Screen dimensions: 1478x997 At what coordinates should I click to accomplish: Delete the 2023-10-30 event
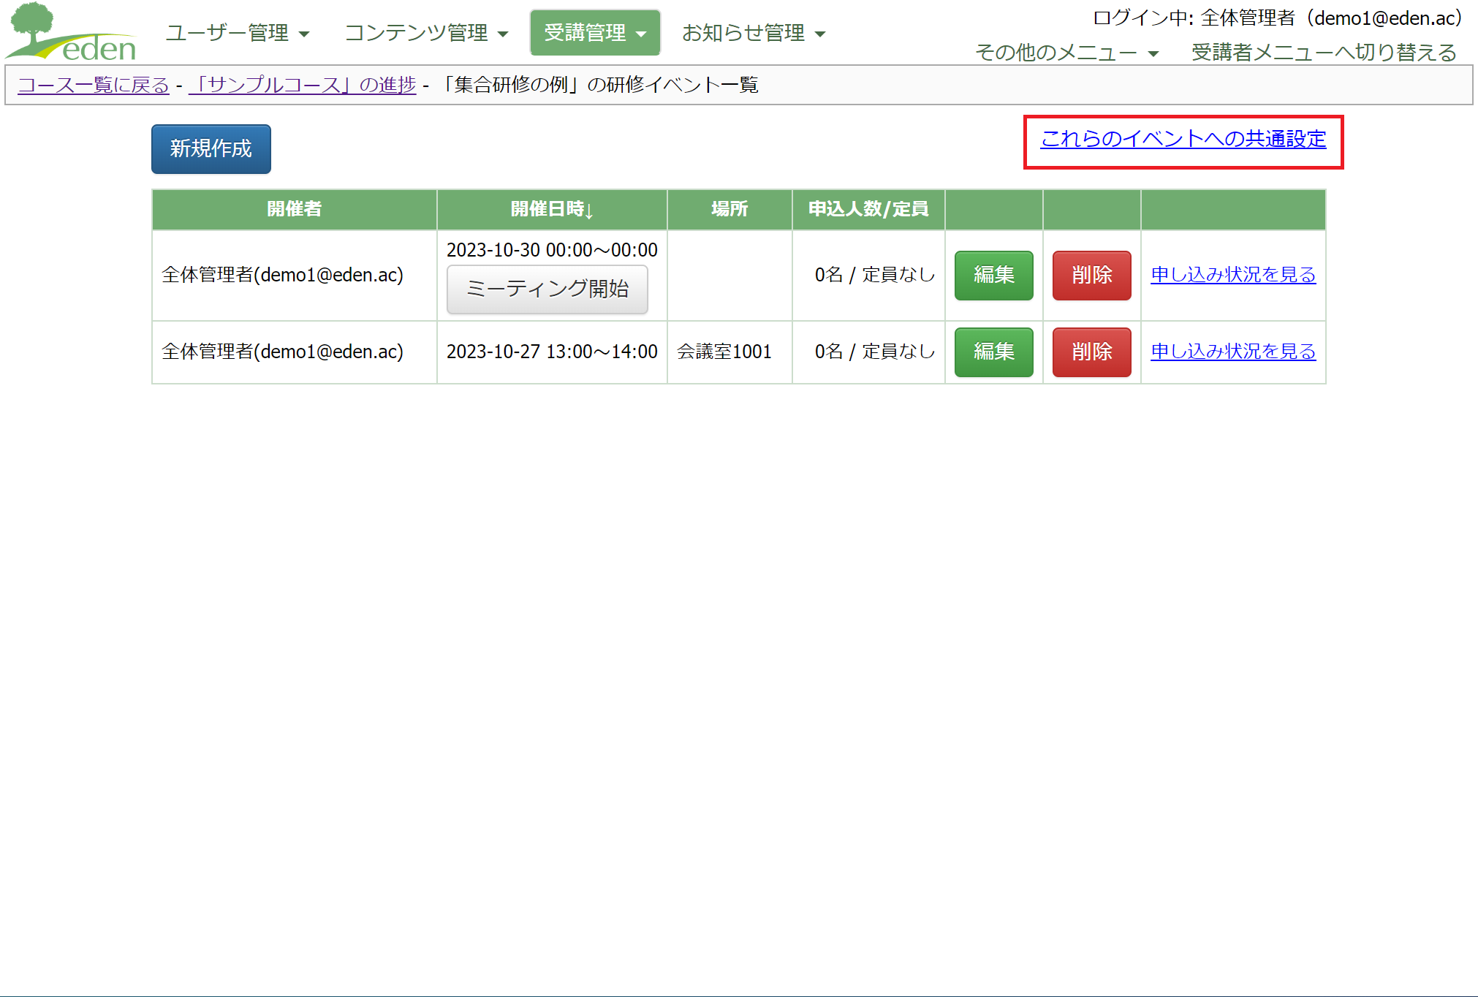click(x=1091, y=275)
